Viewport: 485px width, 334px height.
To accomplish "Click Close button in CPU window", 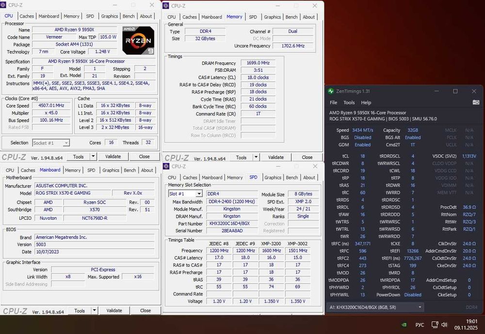I will pyautogui.click(x=144, y=156).
